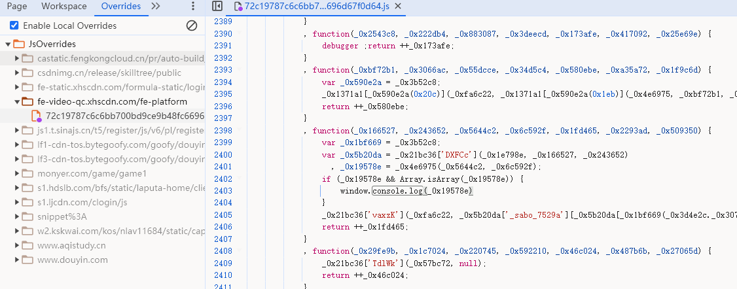Expand csdnimg.cn/release/skilltree folder arrow
The width and height of the screenshot is (737, 289).
tap(17, 73)
